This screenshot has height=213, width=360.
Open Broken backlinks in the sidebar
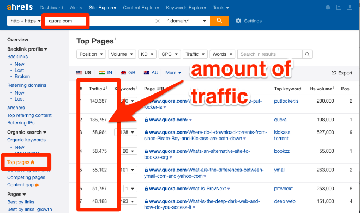(22, 77)
